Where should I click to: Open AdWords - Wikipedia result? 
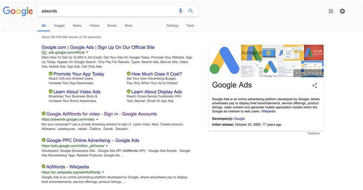[x=67, y=167]
